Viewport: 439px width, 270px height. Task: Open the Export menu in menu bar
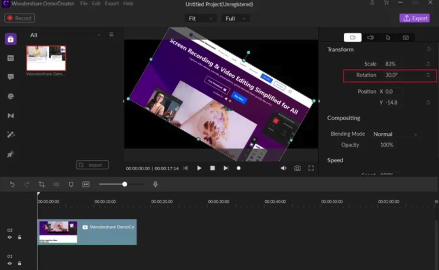(x=112, y=4)
